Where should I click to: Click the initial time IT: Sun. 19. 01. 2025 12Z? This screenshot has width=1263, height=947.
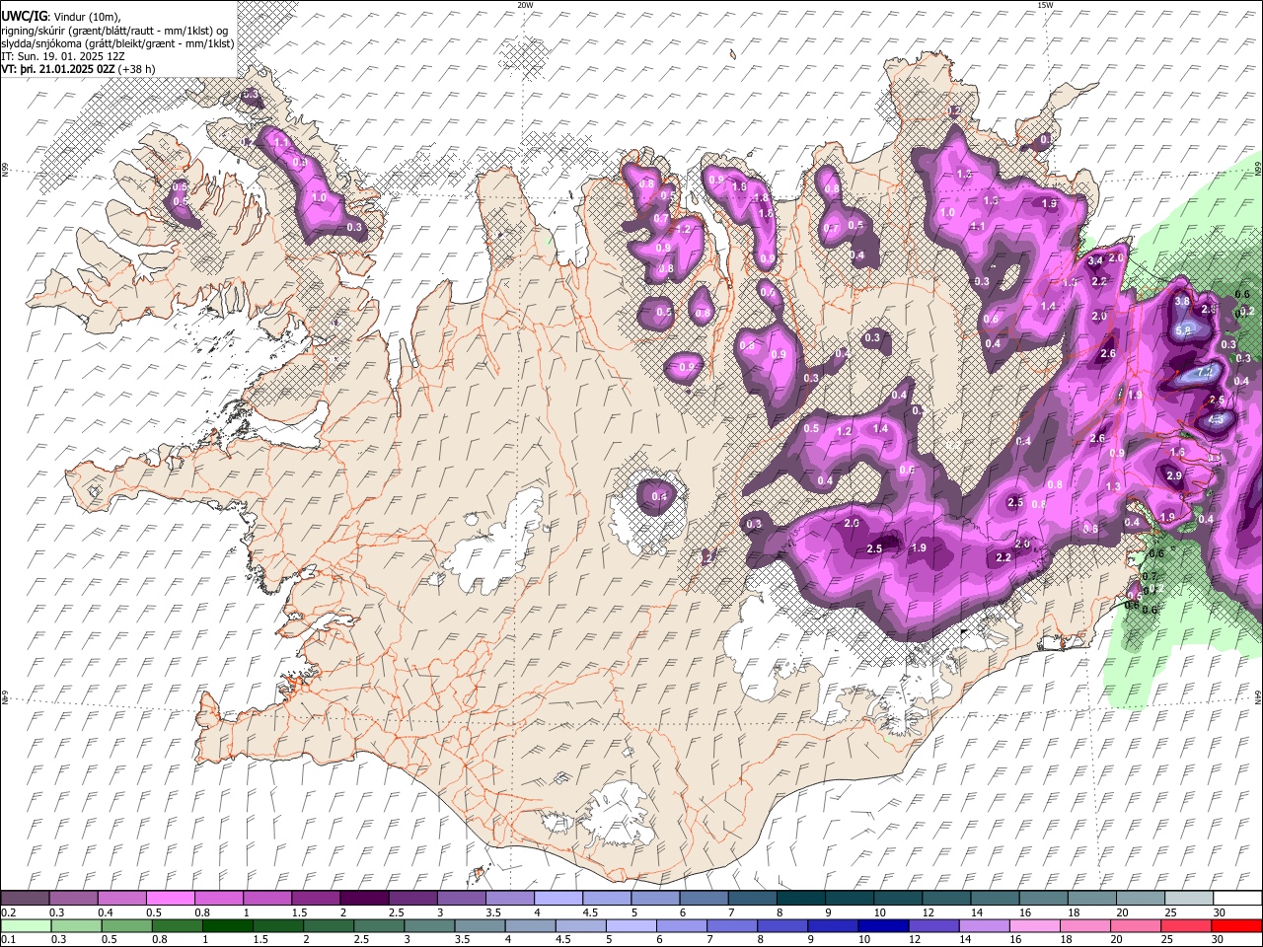(63, 56)
